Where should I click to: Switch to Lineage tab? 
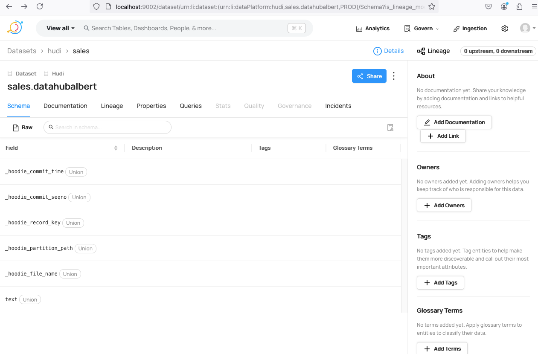click(112, 106)
